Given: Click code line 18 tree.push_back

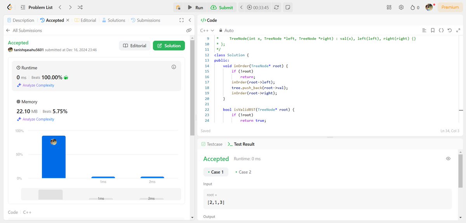Looking at the screenshot, I should [x=260, y=88].
